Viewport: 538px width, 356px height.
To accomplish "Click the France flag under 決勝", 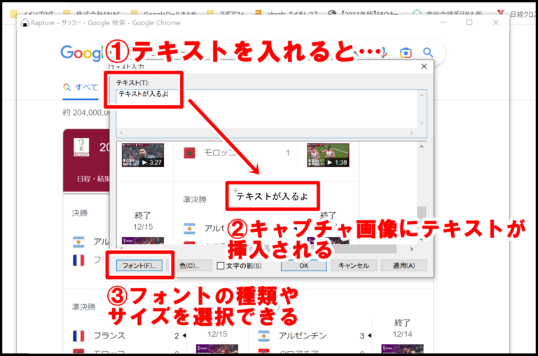I will tap(78, 260).
